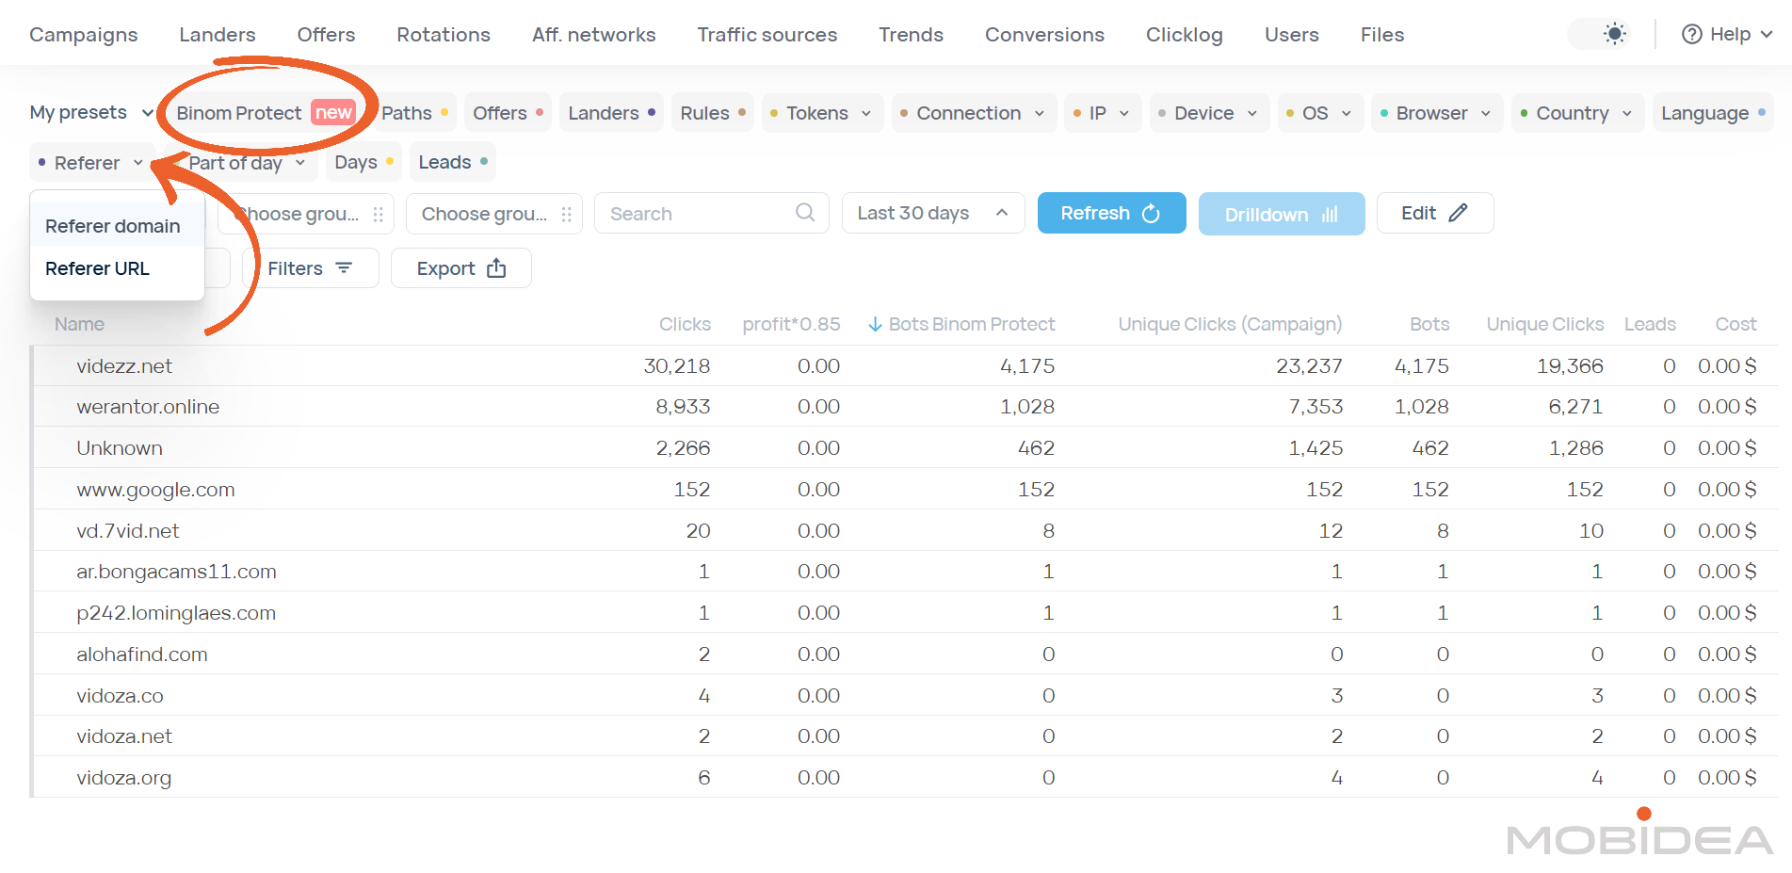Open the Campaigns menu
This screenshot has height=873, width=1792.
(x=83, y=34)
